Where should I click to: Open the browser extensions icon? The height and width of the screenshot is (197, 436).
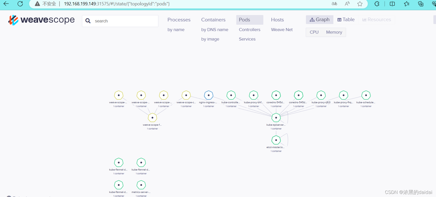[x=377, y=4]
